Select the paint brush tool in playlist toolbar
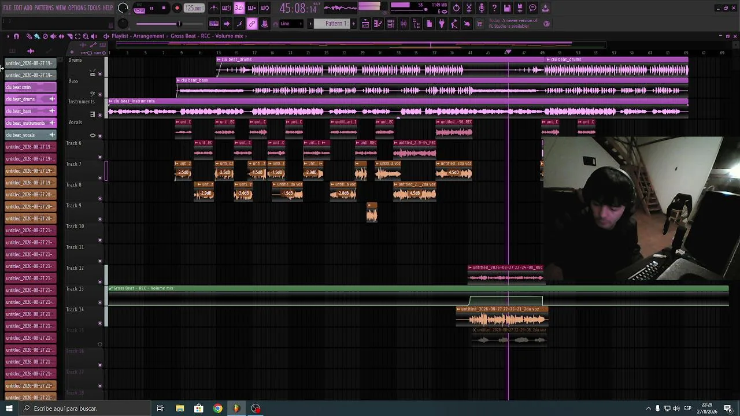Image resolution: width=740 pixels, height=416 pixels. pyautogui.click(x=37, y=36)
